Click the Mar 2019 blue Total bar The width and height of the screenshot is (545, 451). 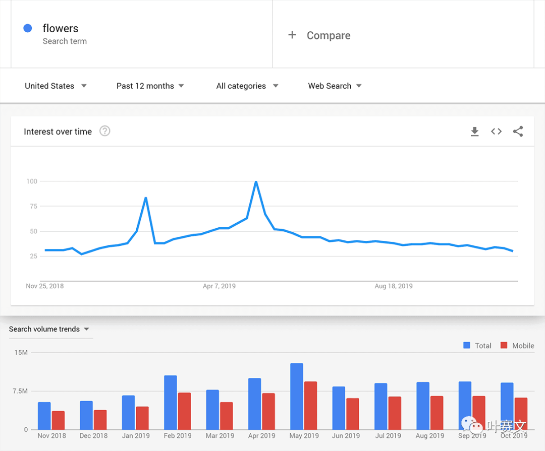212,410
